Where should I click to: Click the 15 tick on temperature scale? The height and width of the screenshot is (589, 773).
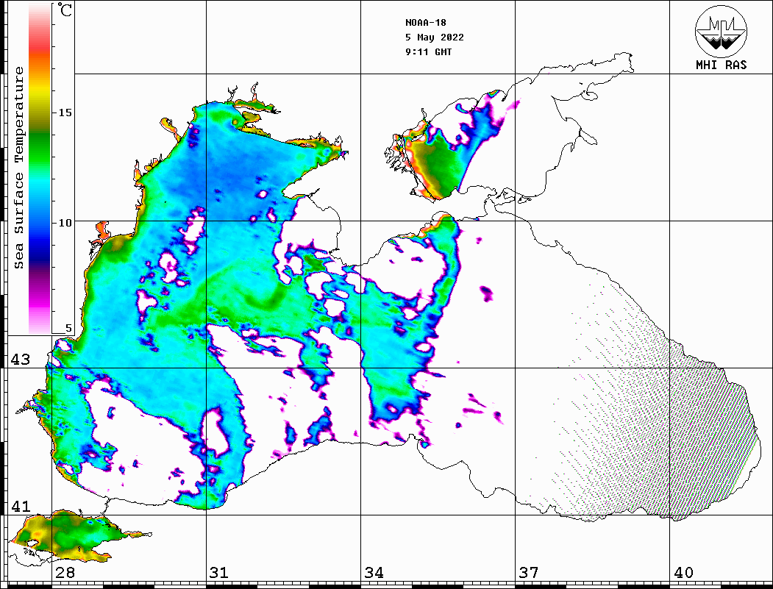tap(65, 113)
